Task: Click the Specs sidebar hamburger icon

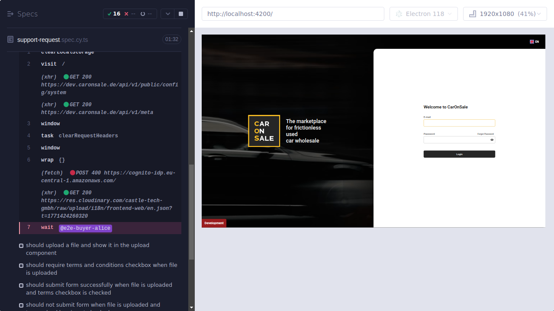Action: pos(10,13)
